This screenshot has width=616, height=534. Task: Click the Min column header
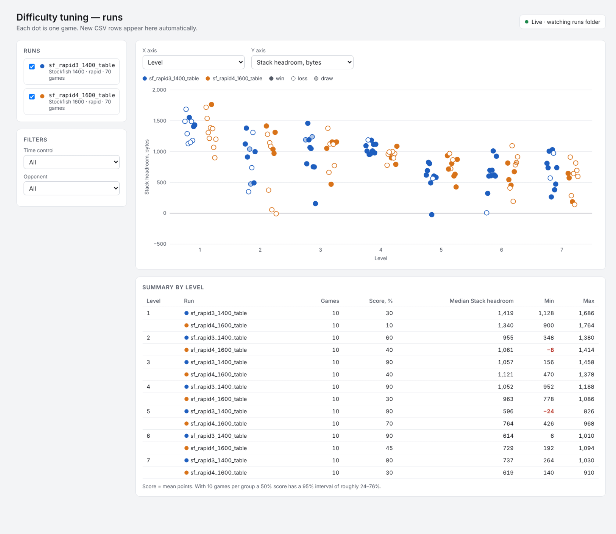point(549,301)
